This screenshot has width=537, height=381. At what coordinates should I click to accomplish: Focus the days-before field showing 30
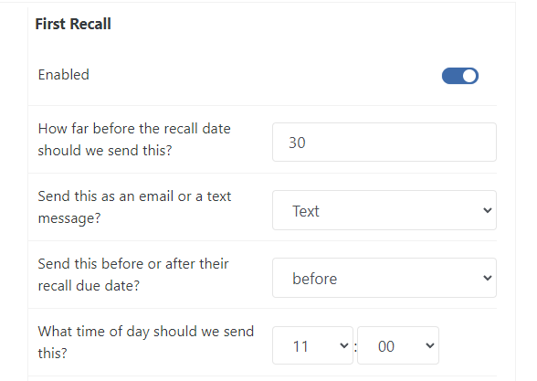tap(384, 143)
